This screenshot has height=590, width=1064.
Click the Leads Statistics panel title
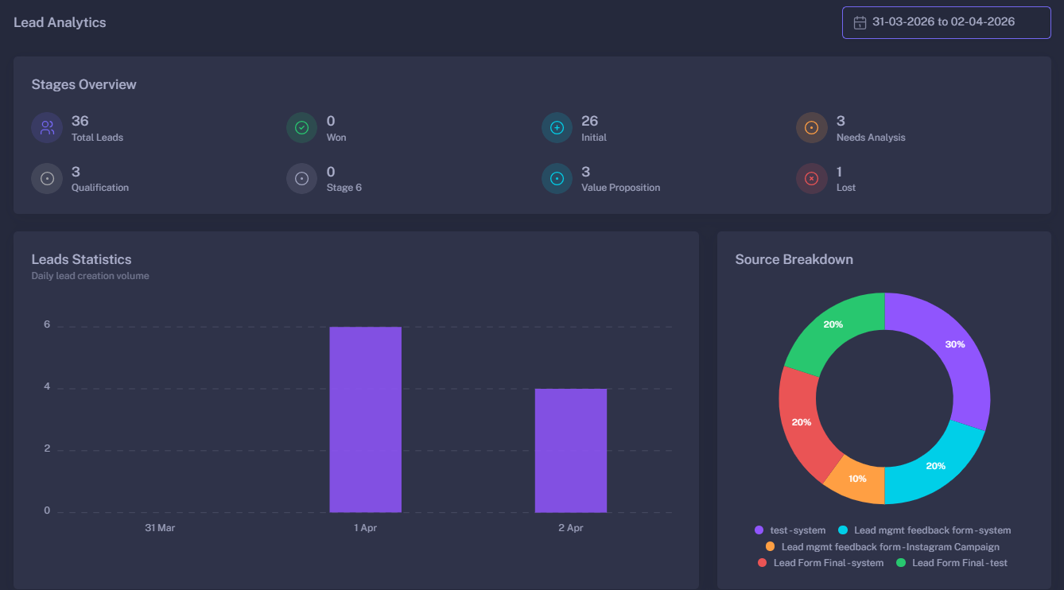pos(81,259)
